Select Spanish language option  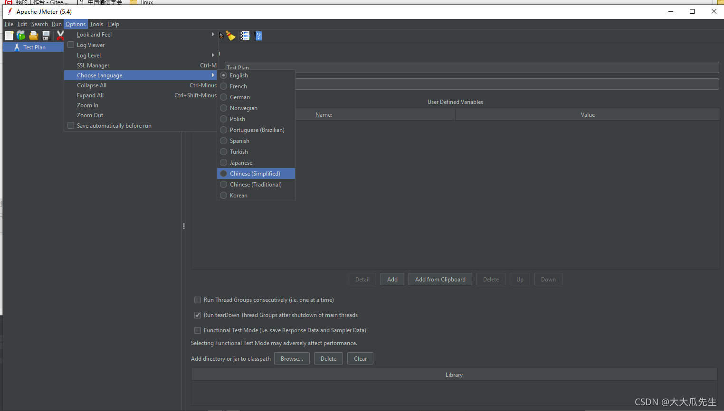[256, 141]
